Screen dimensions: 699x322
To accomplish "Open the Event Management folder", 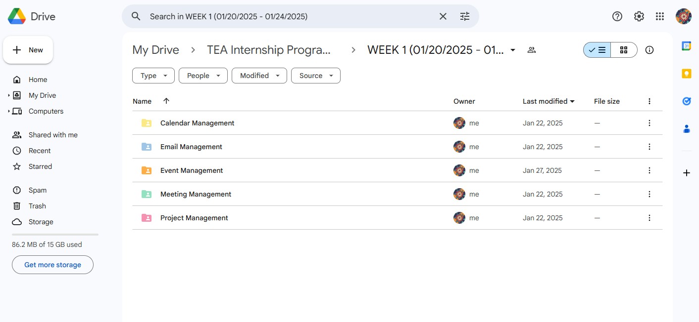I will point(192,170).
